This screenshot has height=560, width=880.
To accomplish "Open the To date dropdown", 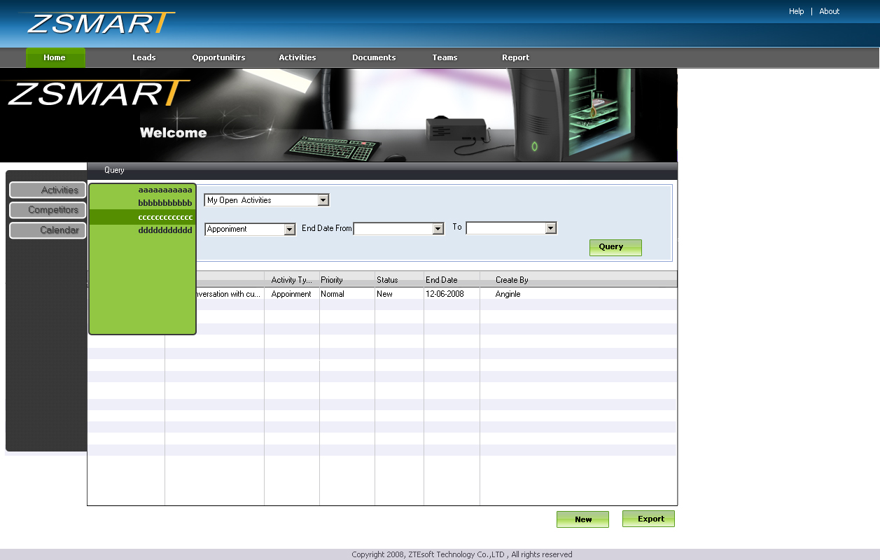I will (x=550, y=228).
